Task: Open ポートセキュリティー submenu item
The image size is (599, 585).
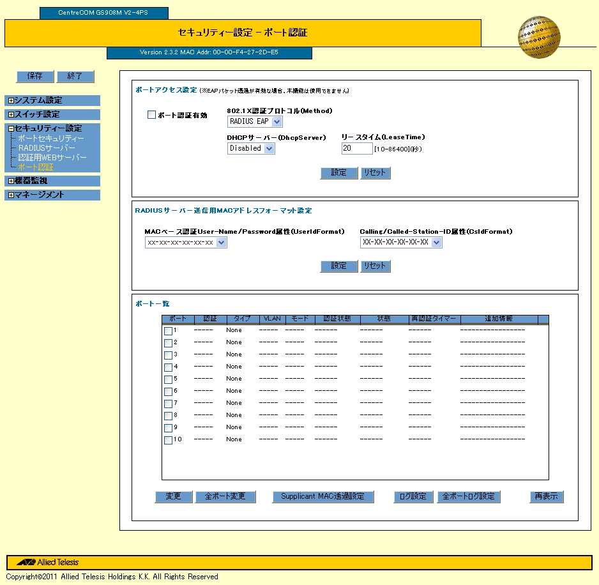Action: point(51,139)
